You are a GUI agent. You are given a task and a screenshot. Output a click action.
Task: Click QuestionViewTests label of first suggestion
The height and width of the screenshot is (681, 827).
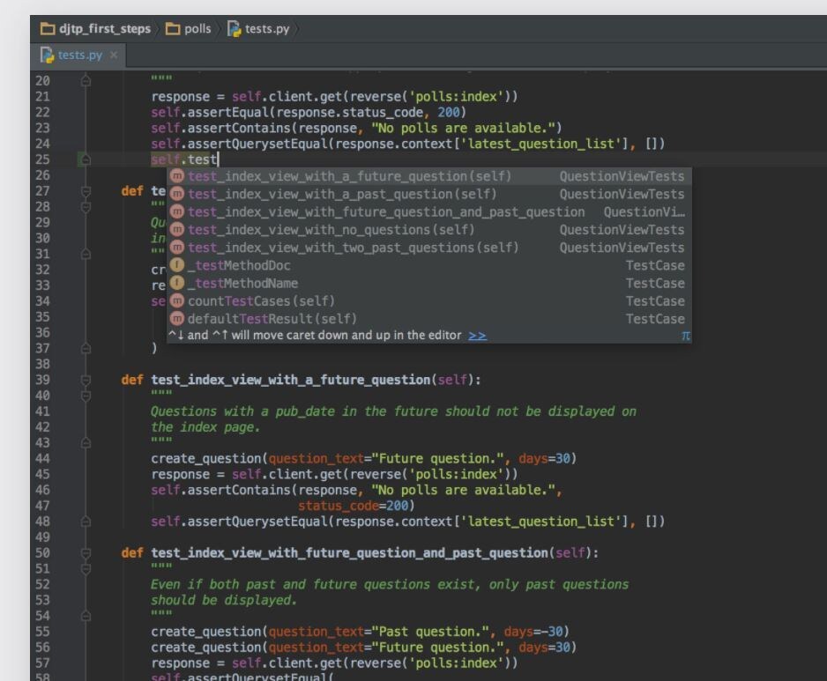622,176
